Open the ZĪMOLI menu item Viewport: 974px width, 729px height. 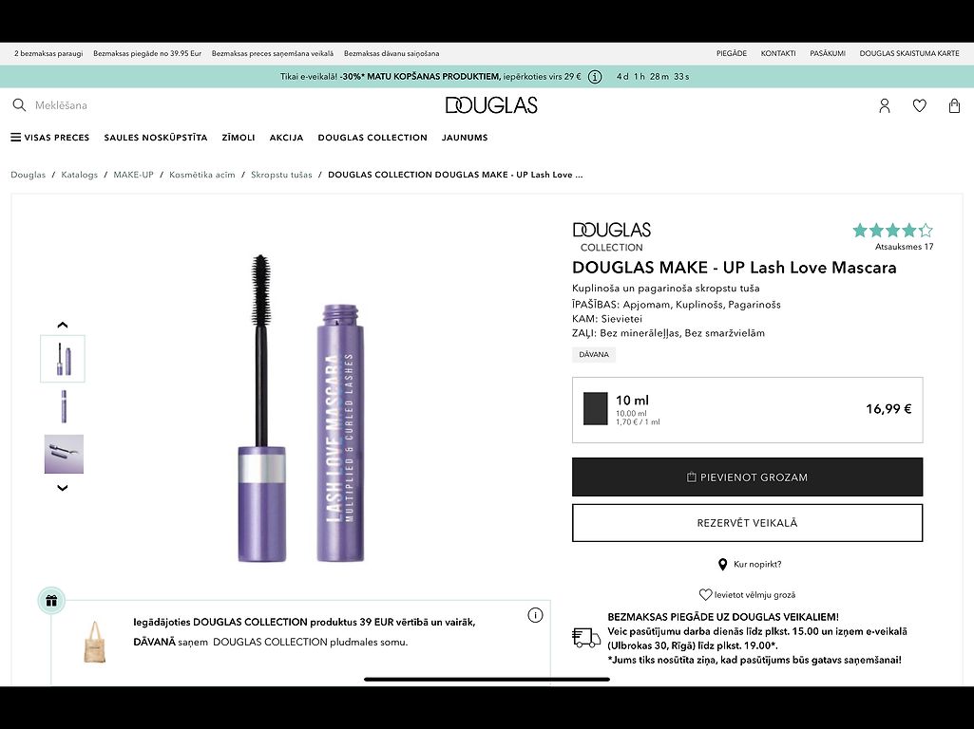point(239,137)
